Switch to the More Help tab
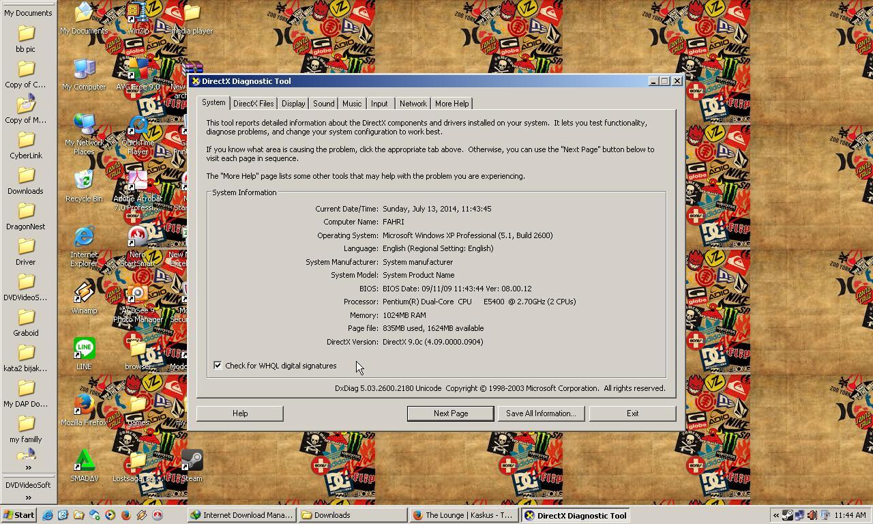This screenshot has width=873, height=524. (x=452, y=104)
